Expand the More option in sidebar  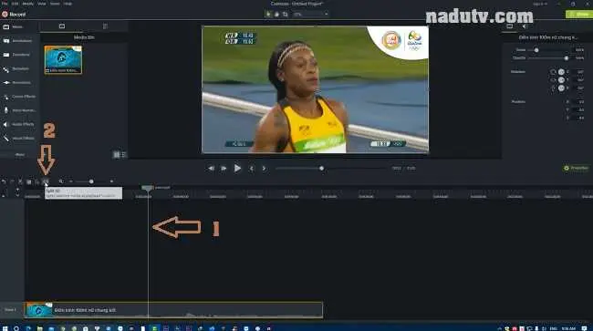20,154
